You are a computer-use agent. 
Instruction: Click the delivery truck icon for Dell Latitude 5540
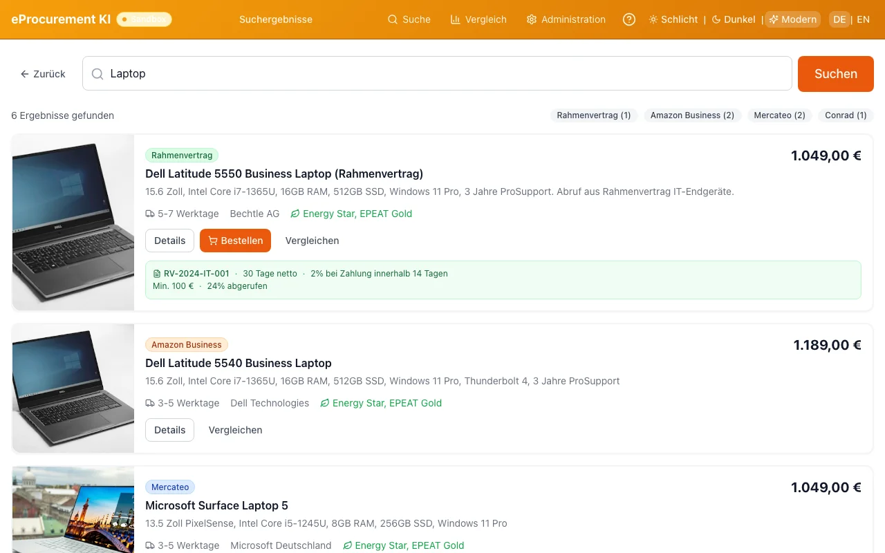pyautogui.click(x=150, y=404)
